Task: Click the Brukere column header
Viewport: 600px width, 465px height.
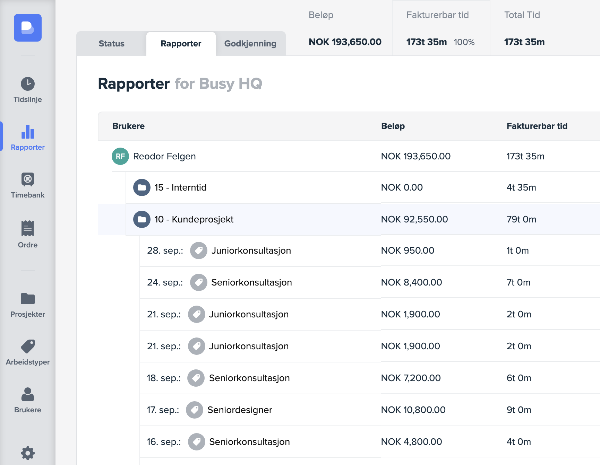Action: [128, 126]
